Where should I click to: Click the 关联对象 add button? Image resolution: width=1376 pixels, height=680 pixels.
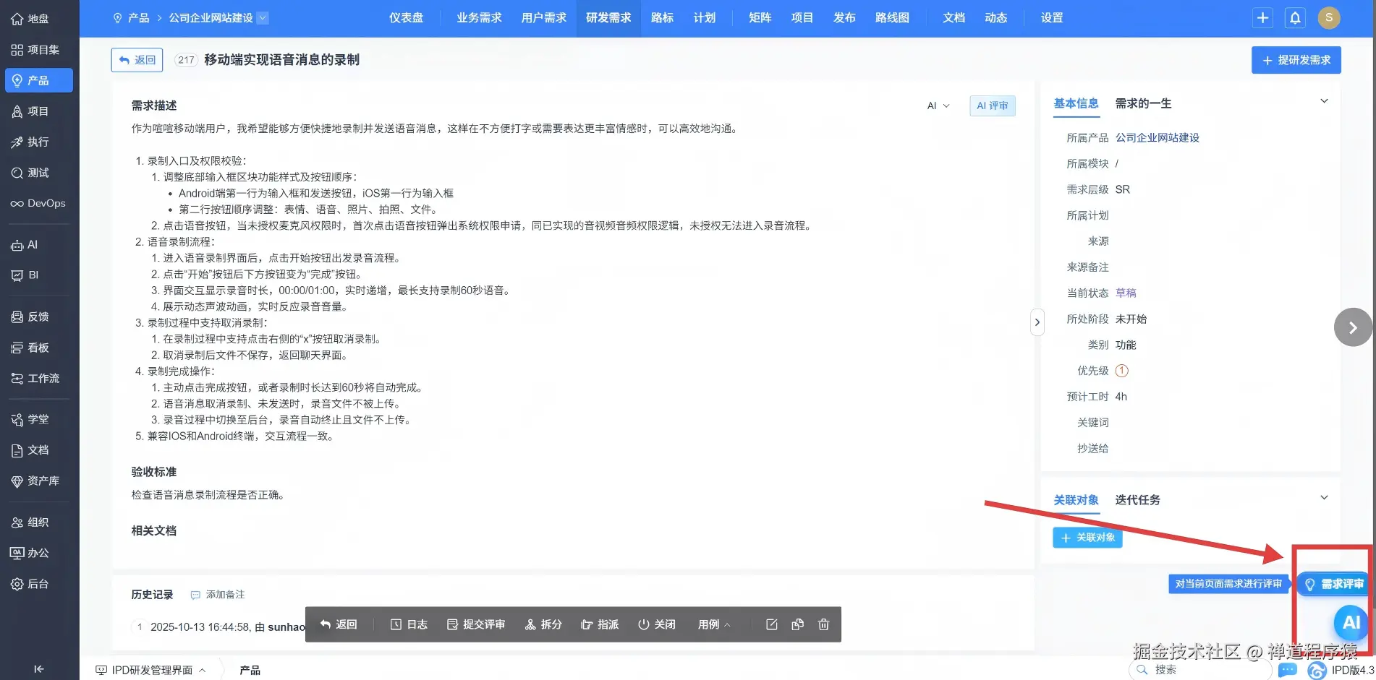pyautogui.click(x=1087, y=538)
